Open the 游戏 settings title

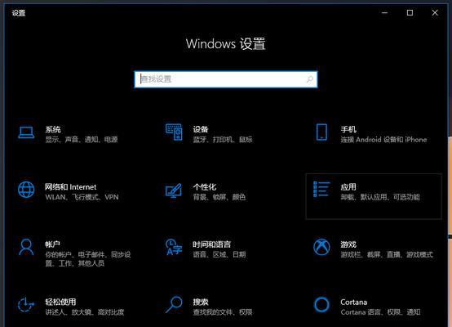(348, 244)
